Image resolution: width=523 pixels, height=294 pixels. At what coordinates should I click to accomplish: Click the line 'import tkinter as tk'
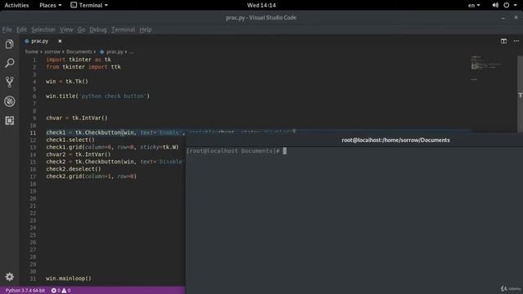pos(78,60)
